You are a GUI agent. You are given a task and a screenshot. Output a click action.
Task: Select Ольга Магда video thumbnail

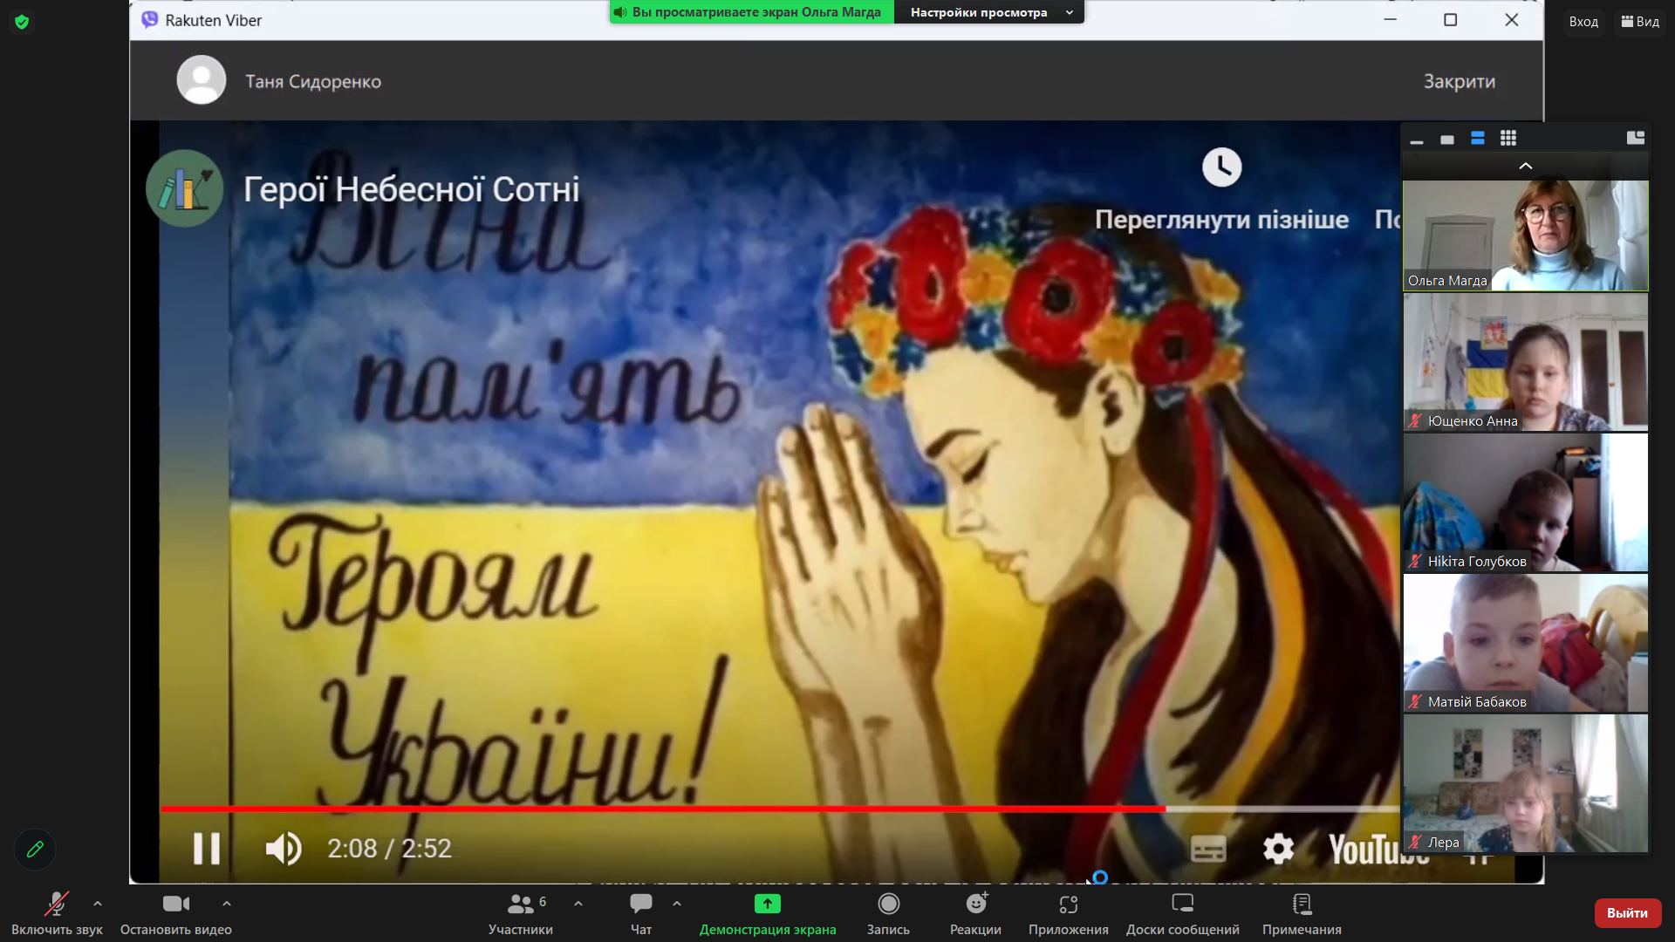coord(1526,235)
